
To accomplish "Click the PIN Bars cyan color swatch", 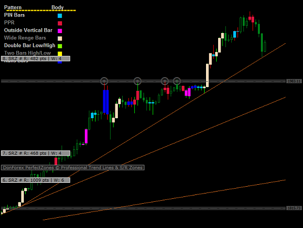I will [x=60, y=16].
